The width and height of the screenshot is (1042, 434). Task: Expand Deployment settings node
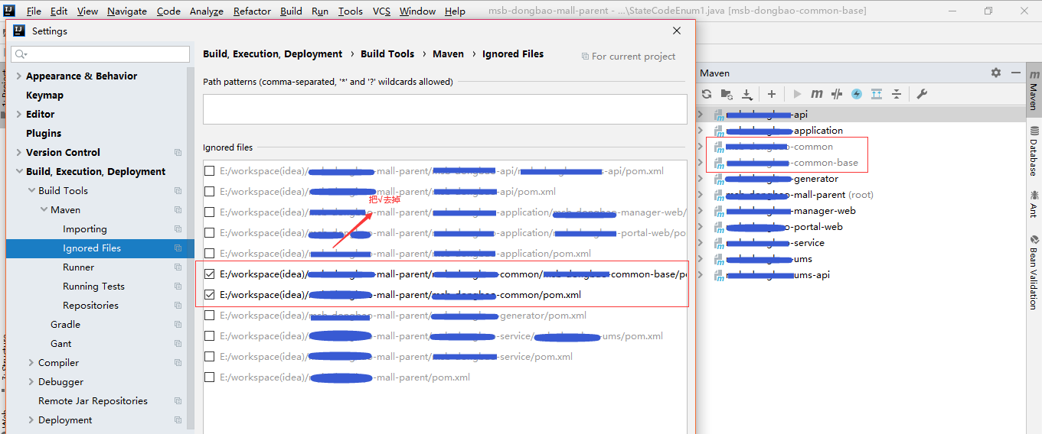click(31, 420)
